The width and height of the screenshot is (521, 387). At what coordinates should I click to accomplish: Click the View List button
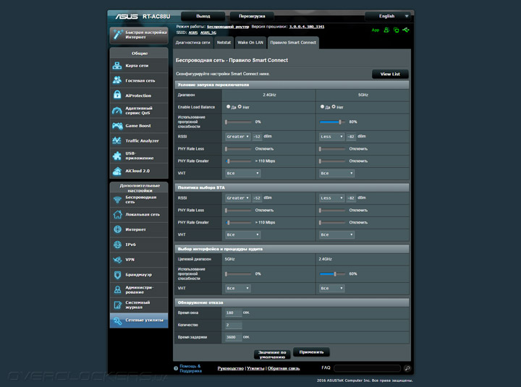coord(390,74)
